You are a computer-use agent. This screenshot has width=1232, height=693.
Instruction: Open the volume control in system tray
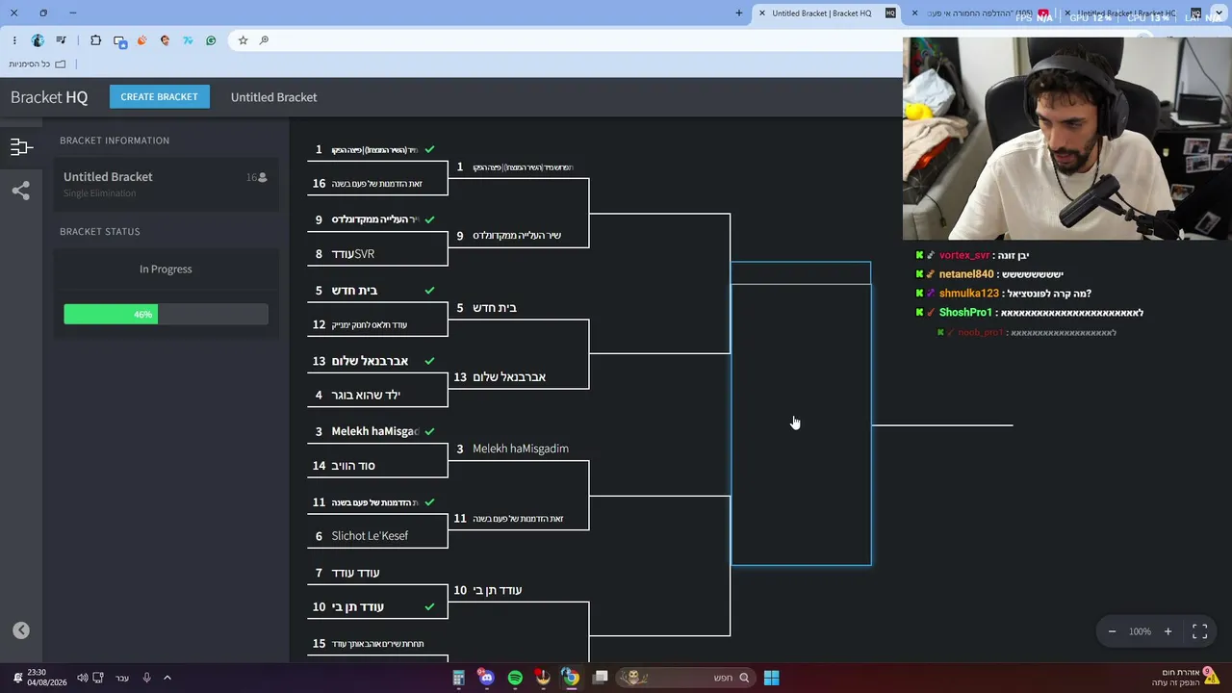pyautogui.click(x=82, y=678)
